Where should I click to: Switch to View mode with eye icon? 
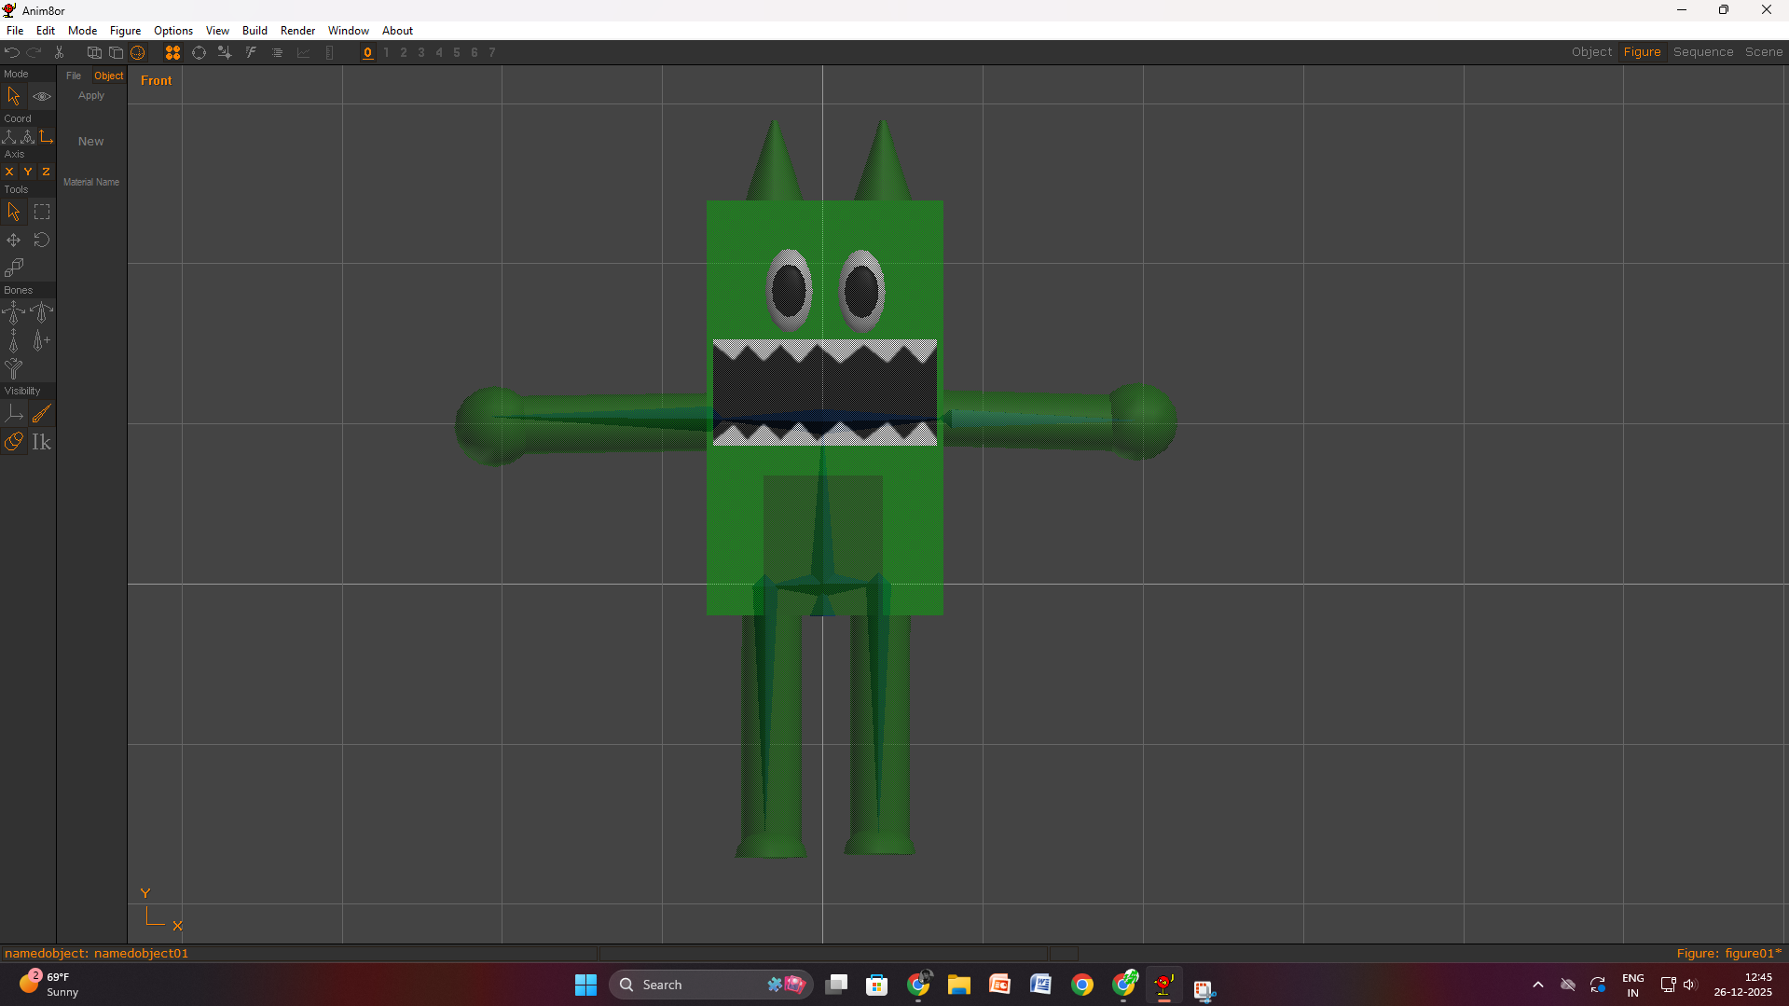point(41,97)
